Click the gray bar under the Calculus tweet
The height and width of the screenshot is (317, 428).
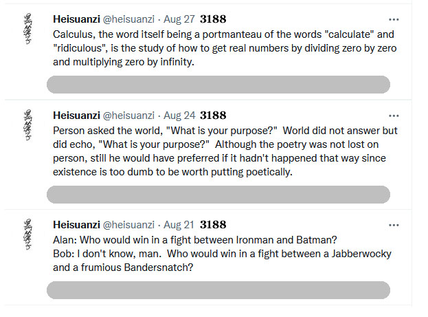coord(218,85)
